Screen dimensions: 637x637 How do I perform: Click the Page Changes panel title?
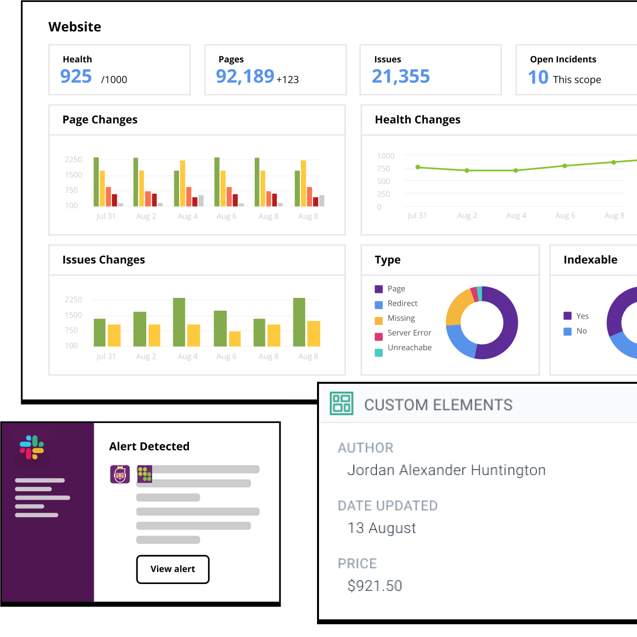click(100, 120)
